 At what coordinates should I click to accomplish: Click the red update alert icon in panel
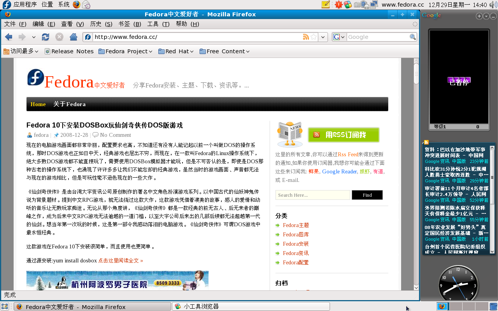(338, 5)
